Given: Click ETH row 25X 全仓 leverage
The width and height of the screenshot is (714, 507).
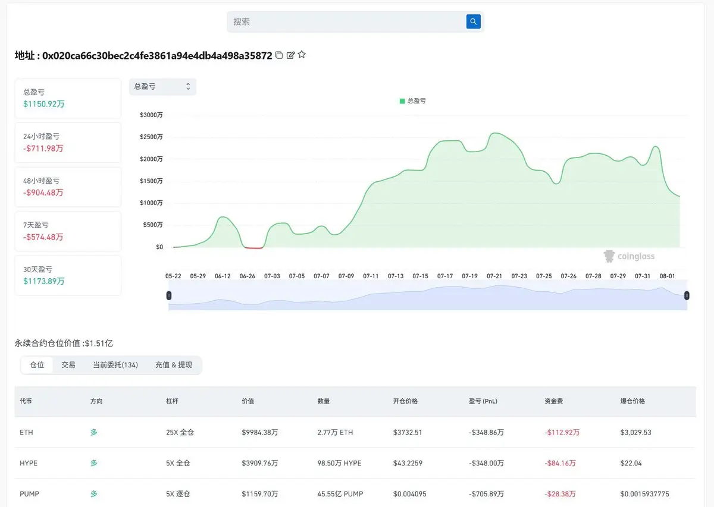Looking at the screenshot, I should click(x=180, y=433).
